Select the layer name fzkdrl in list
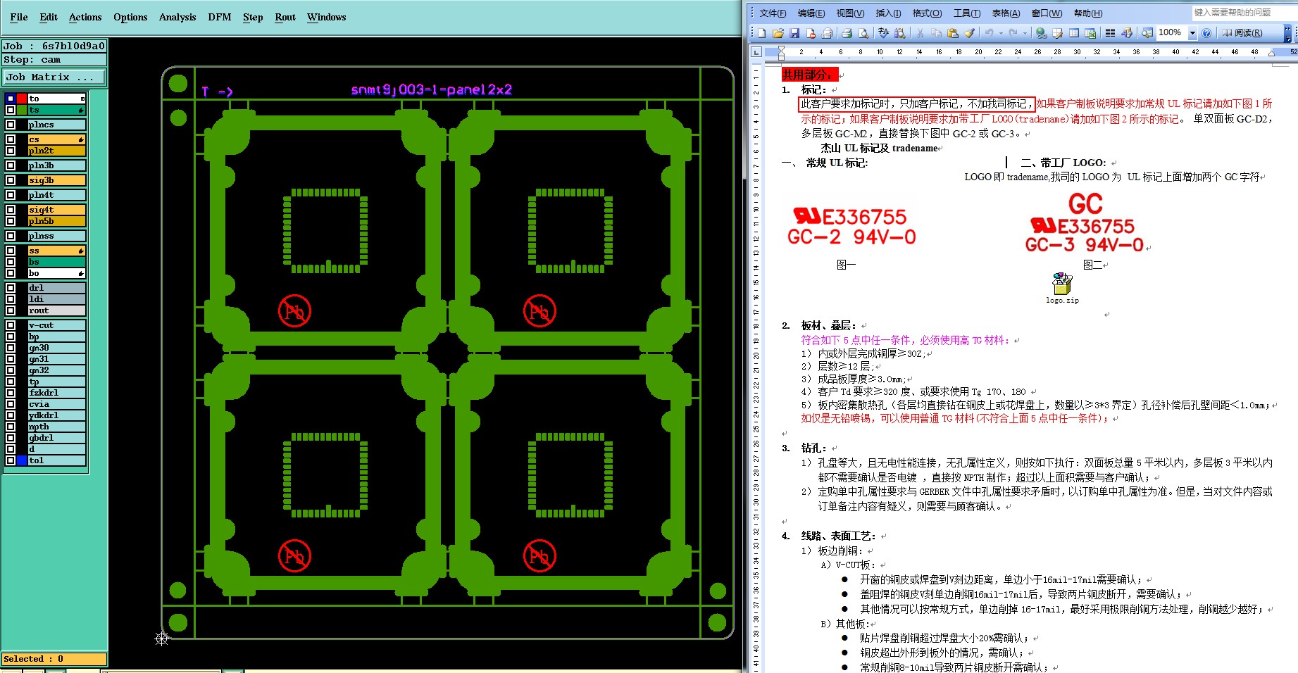This screenshot has height=673, width=1298. tap(56, 393)
